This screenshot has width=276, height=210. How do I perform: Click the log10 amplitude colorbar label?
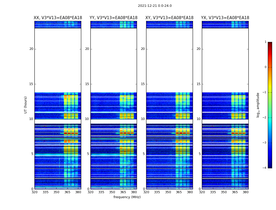coord(258,105)
